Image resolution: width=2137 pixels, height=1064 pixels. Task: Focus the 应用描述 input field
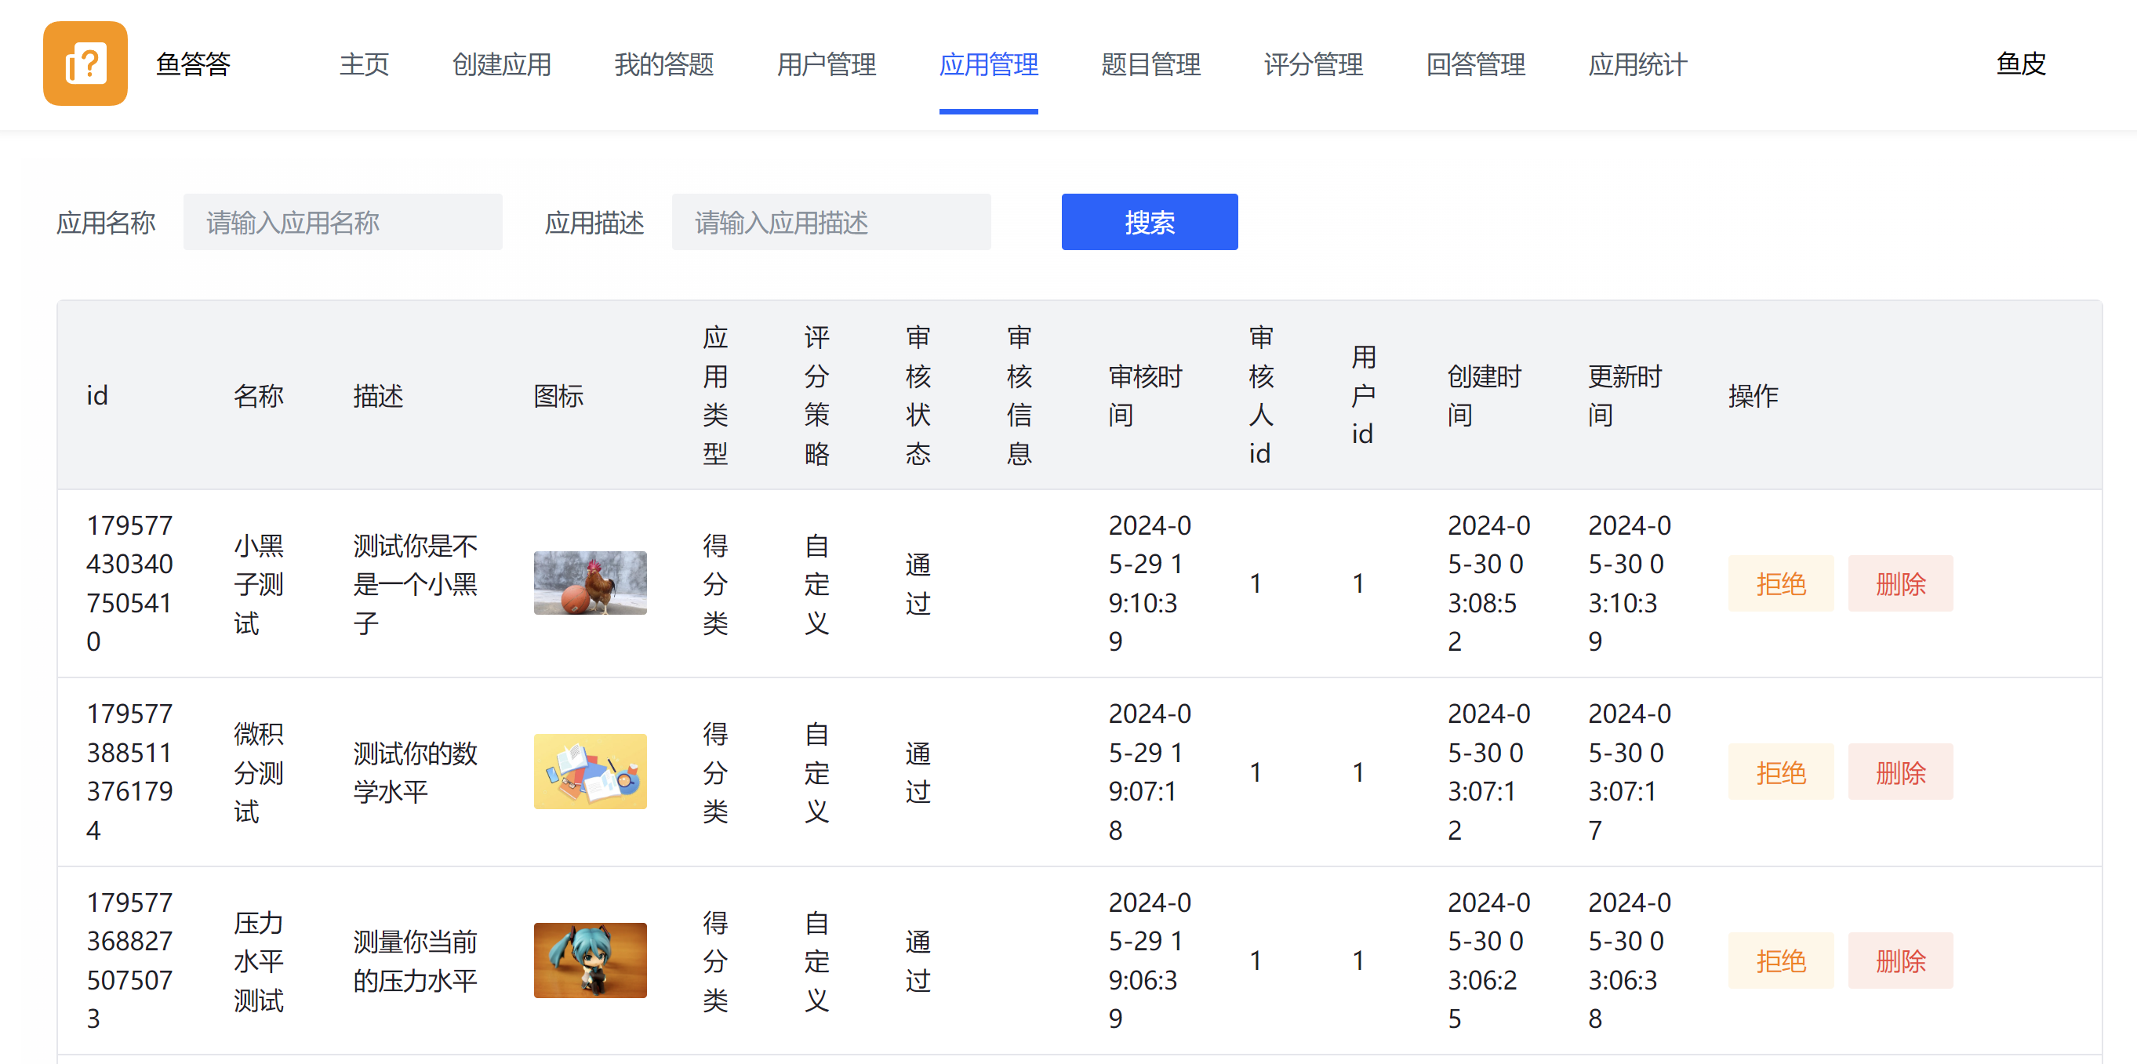click(830, 222)
